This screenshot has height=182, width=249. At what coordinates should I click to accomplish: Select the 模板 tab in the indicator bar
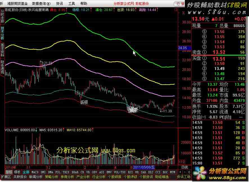pos(17,172)
